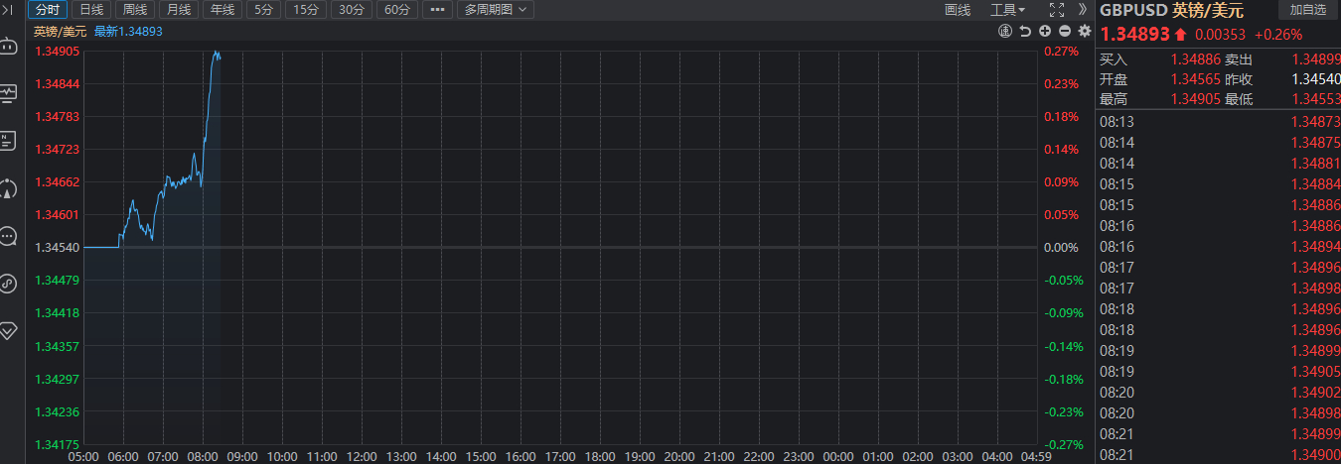Toggle fullscreen chart view icon
This screenshot has width=1341, height=464.
(x=1056, y=10)
